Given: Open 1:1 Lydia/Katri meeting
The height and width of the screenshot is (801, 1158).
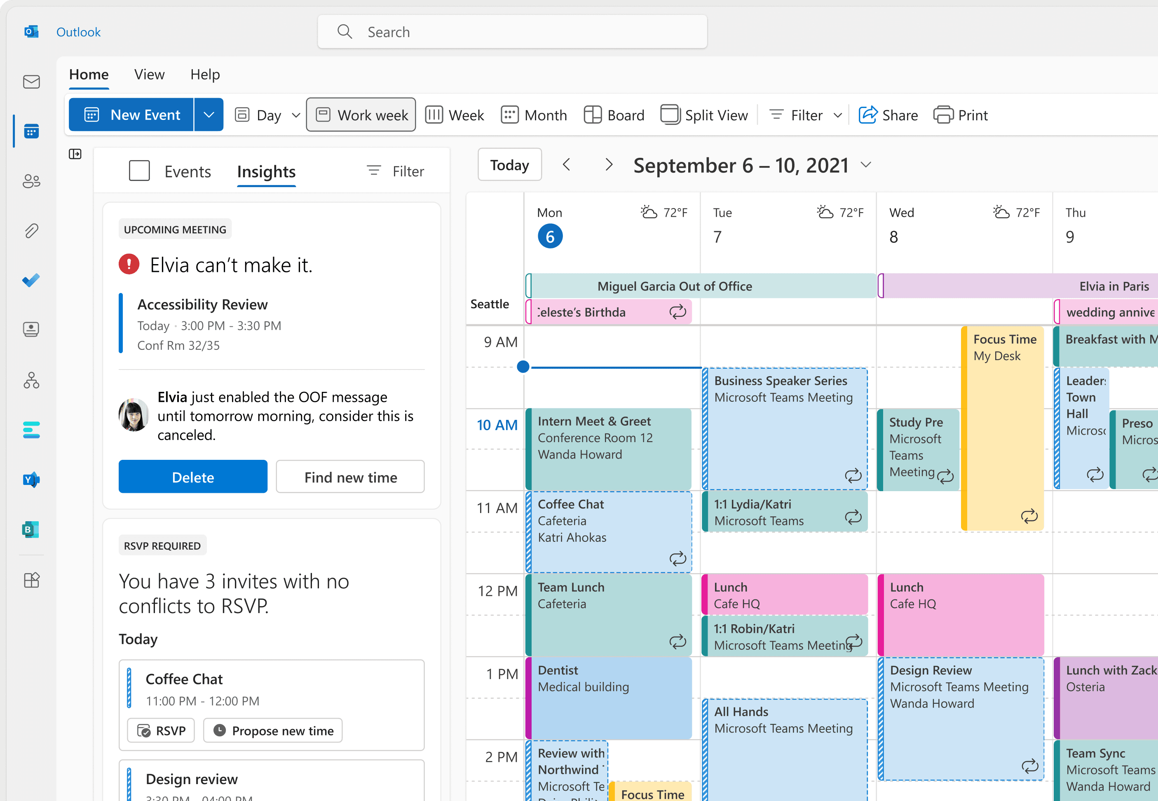Looking at the screenshot, I should pyautogui.click(x=785, y=511).
